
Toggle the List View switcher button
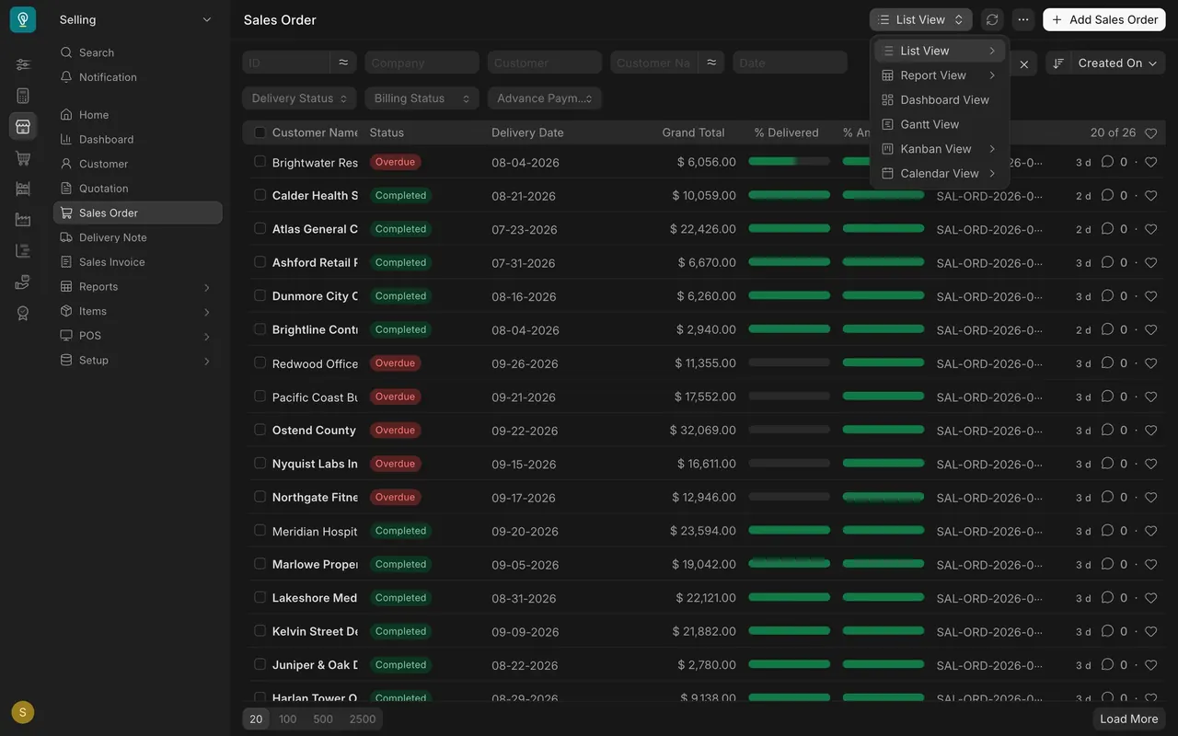[920, 19]
